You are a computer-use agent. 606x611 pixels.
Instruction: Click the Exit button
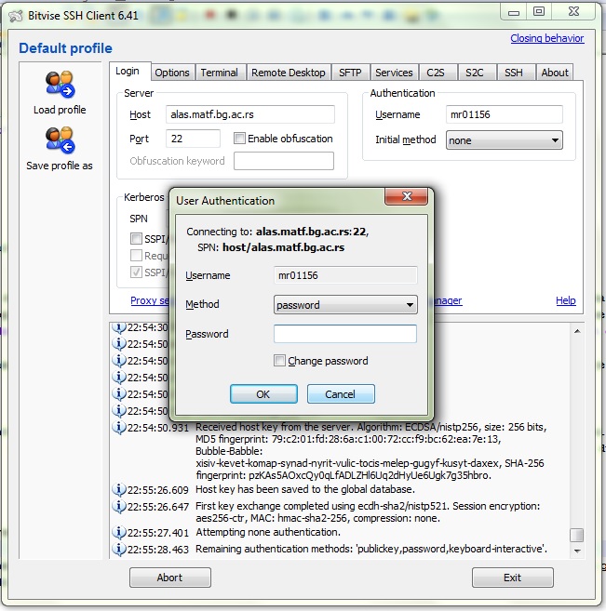[x=512, y=578]
